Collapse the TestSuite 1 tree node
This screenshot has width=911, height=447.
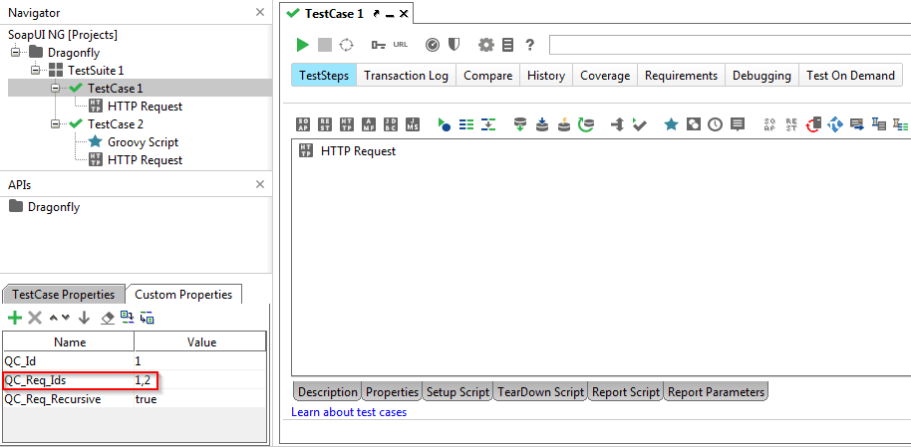[37, 71]
